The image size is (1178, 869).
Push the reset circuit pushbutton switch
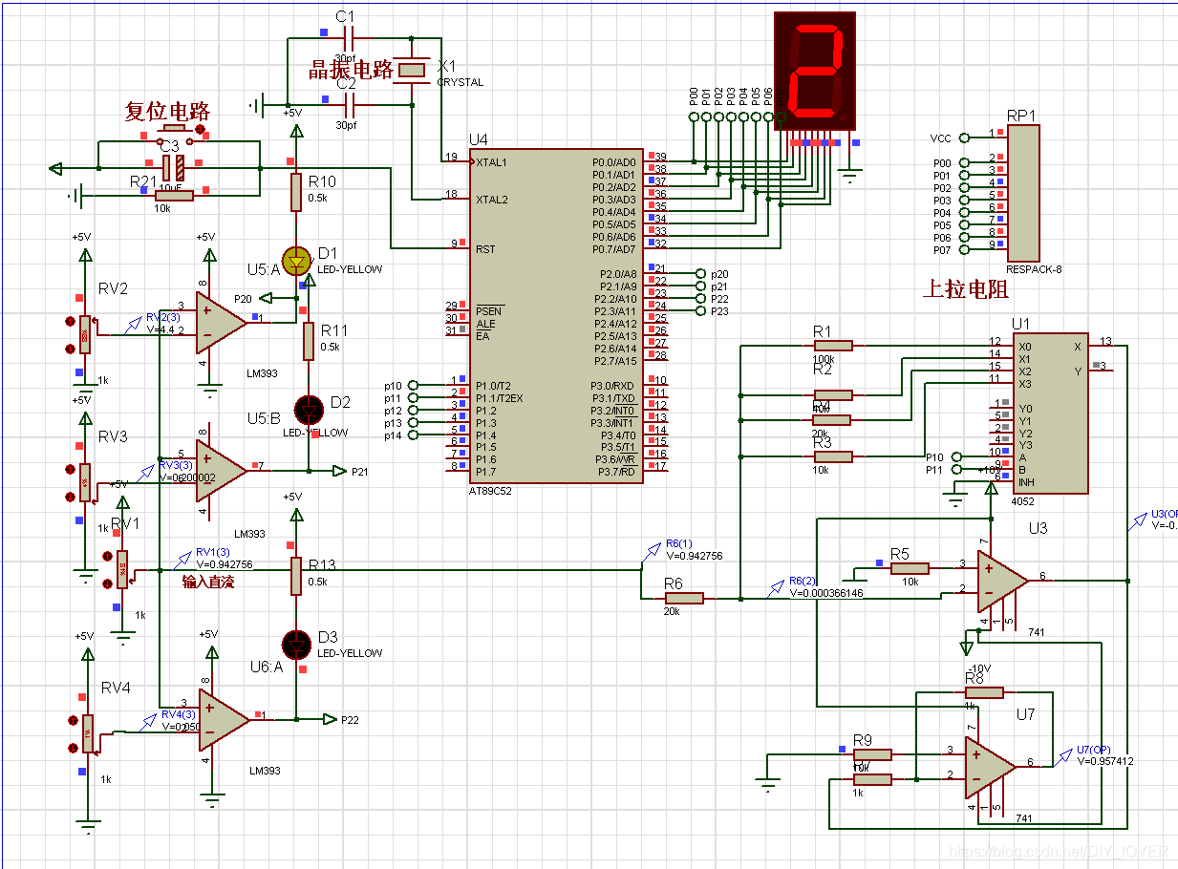pos(175,129)
